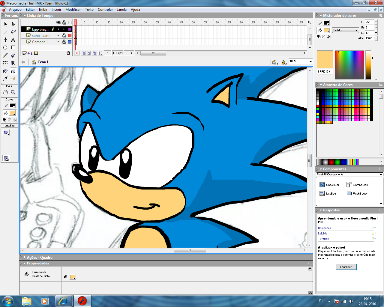Select the Subselection tool
Screen dimensions: 384x307
(13, 24)
